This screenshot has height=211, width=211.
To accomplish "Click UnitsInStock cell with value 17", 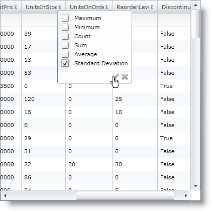I will 43,47.
